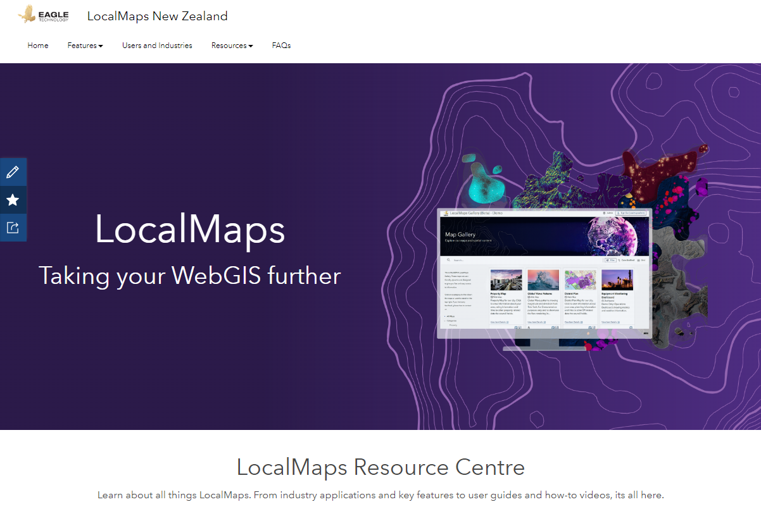Click the search magnifier icon in the Map Gallery
Image resolution: width=761 pixels, height=509 pixels.
[448, 260]
